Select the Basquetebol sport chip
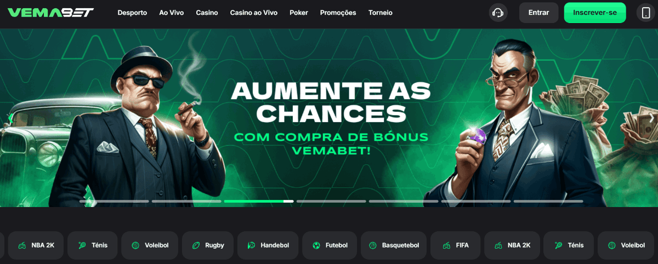 [x=394, y=245]
